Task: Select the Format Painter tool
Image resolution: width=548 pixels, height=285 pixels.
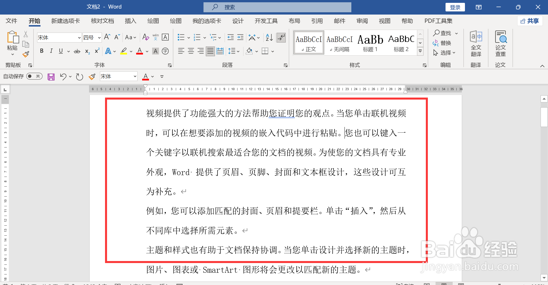Action: (25, 54)
